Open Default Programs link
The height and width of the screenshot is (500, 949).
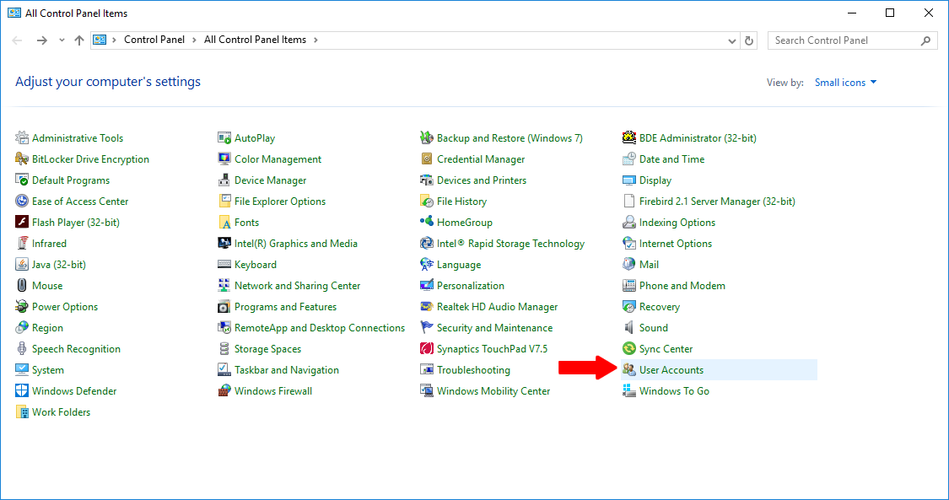coord(71,180)
